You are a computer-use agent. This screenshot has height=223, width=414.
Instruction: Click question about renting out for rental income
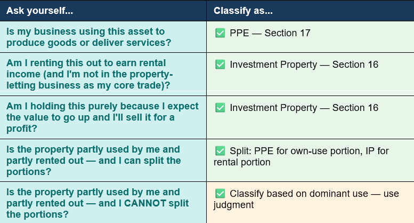pyautogui.click(x=90, y=74)
